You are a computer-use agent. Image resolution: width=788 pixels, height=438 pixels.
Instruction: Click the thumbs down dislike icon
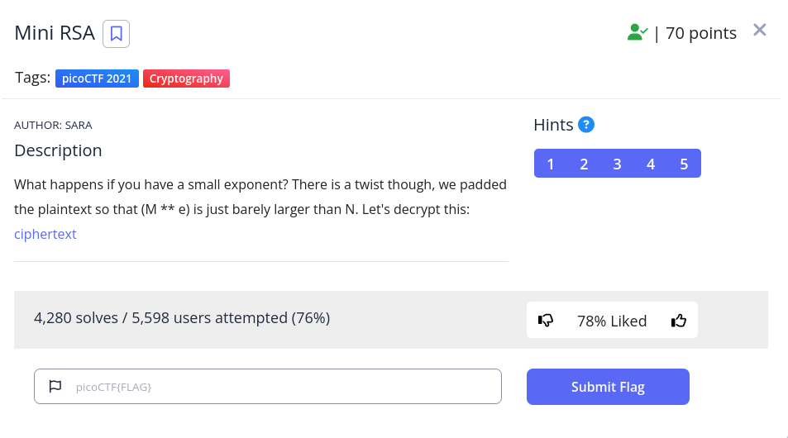click(x=546, y=321)
